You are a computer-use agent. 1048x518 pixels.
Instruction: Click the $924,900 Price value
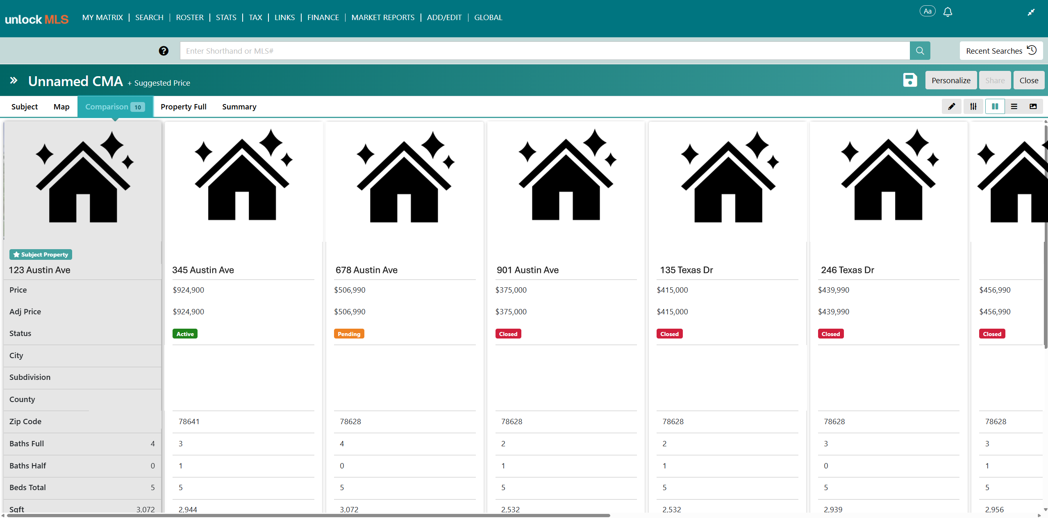pyautogui.click(x=188, y=290)
